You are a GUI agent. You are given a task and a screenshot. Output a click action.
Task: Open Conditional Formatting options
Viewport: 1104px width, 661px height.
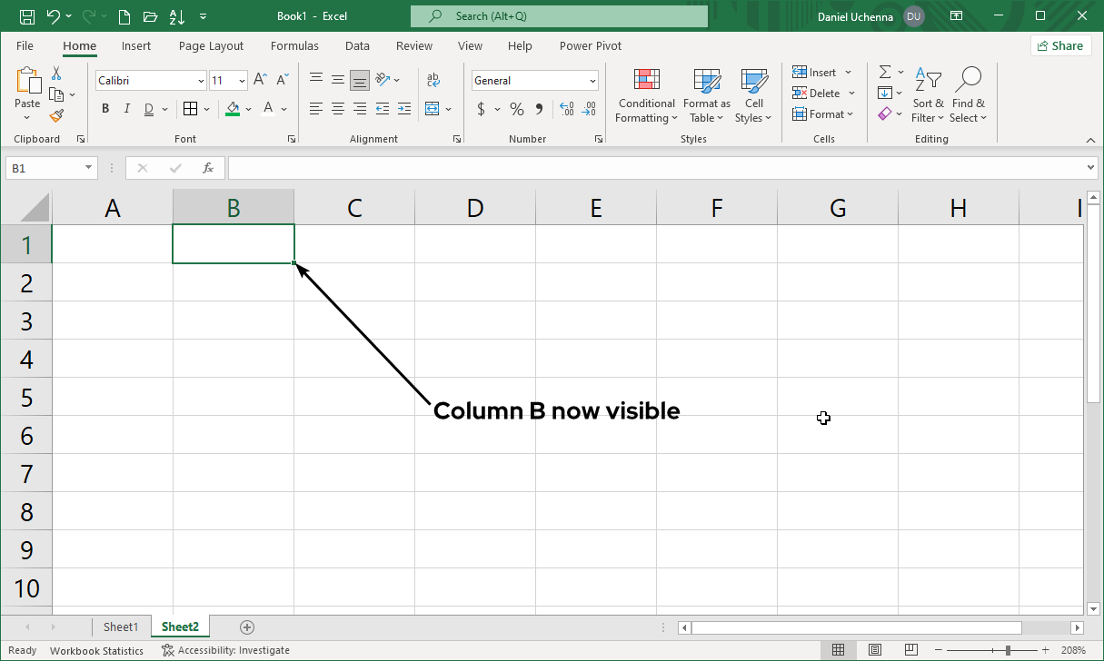coord(646,94)
